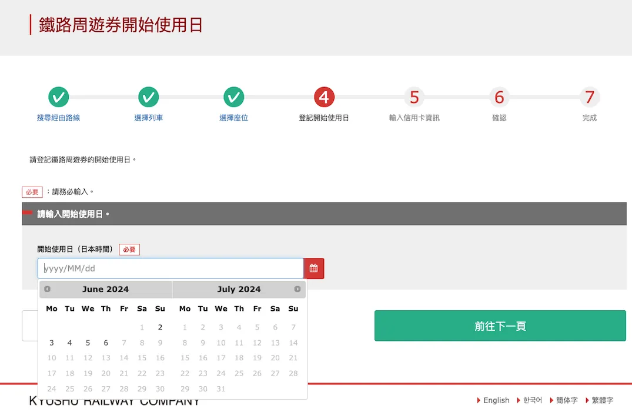
Task: Choose June 4 in the datepicker
Action: tap(69, 343)
